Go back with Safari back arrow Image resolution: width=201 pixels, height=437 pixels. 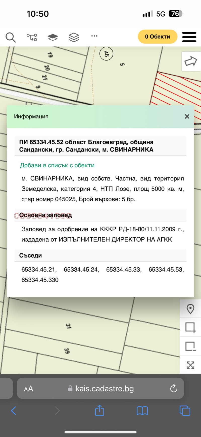pos(14,411)
